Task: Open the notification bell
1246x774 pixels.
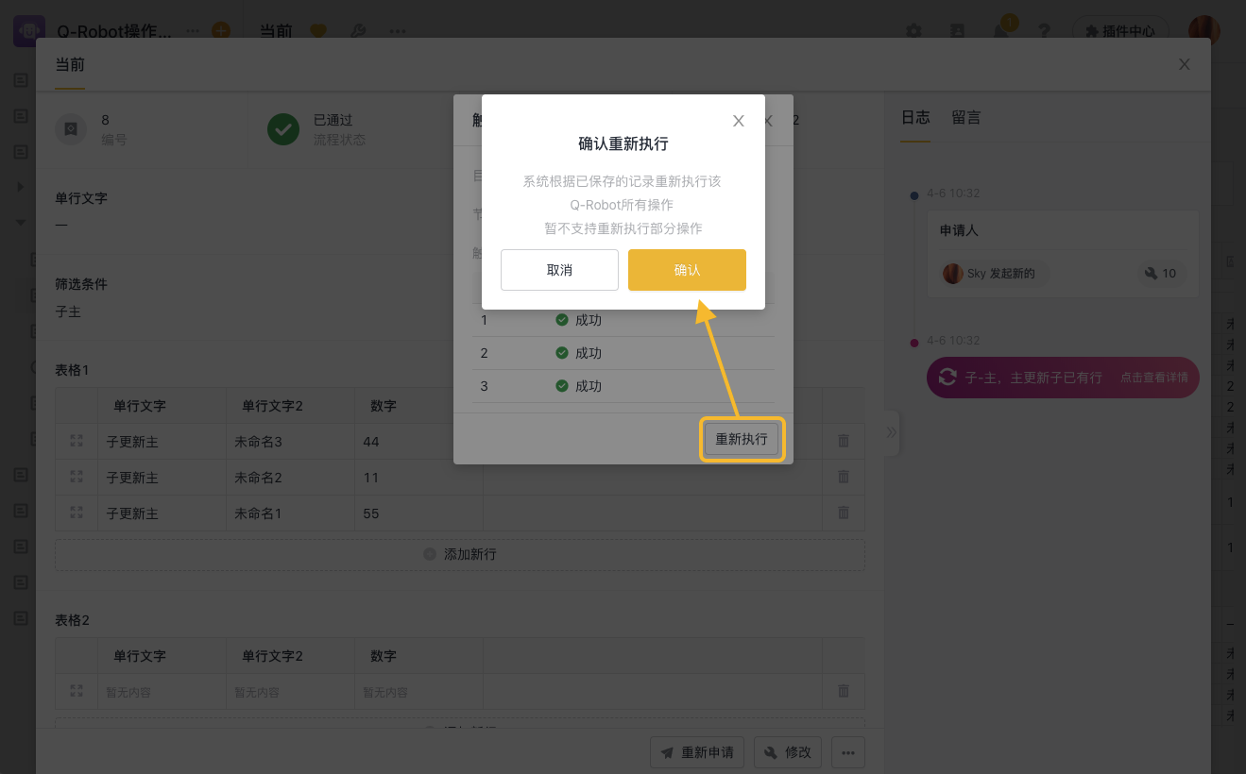Action: 1000,30
